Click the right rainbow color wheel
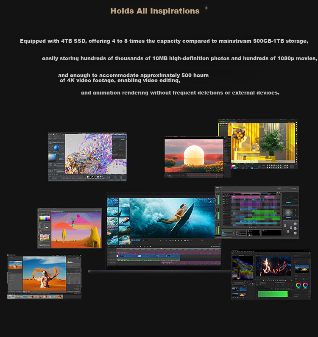318x337 pixels. (x=305, y=285)
